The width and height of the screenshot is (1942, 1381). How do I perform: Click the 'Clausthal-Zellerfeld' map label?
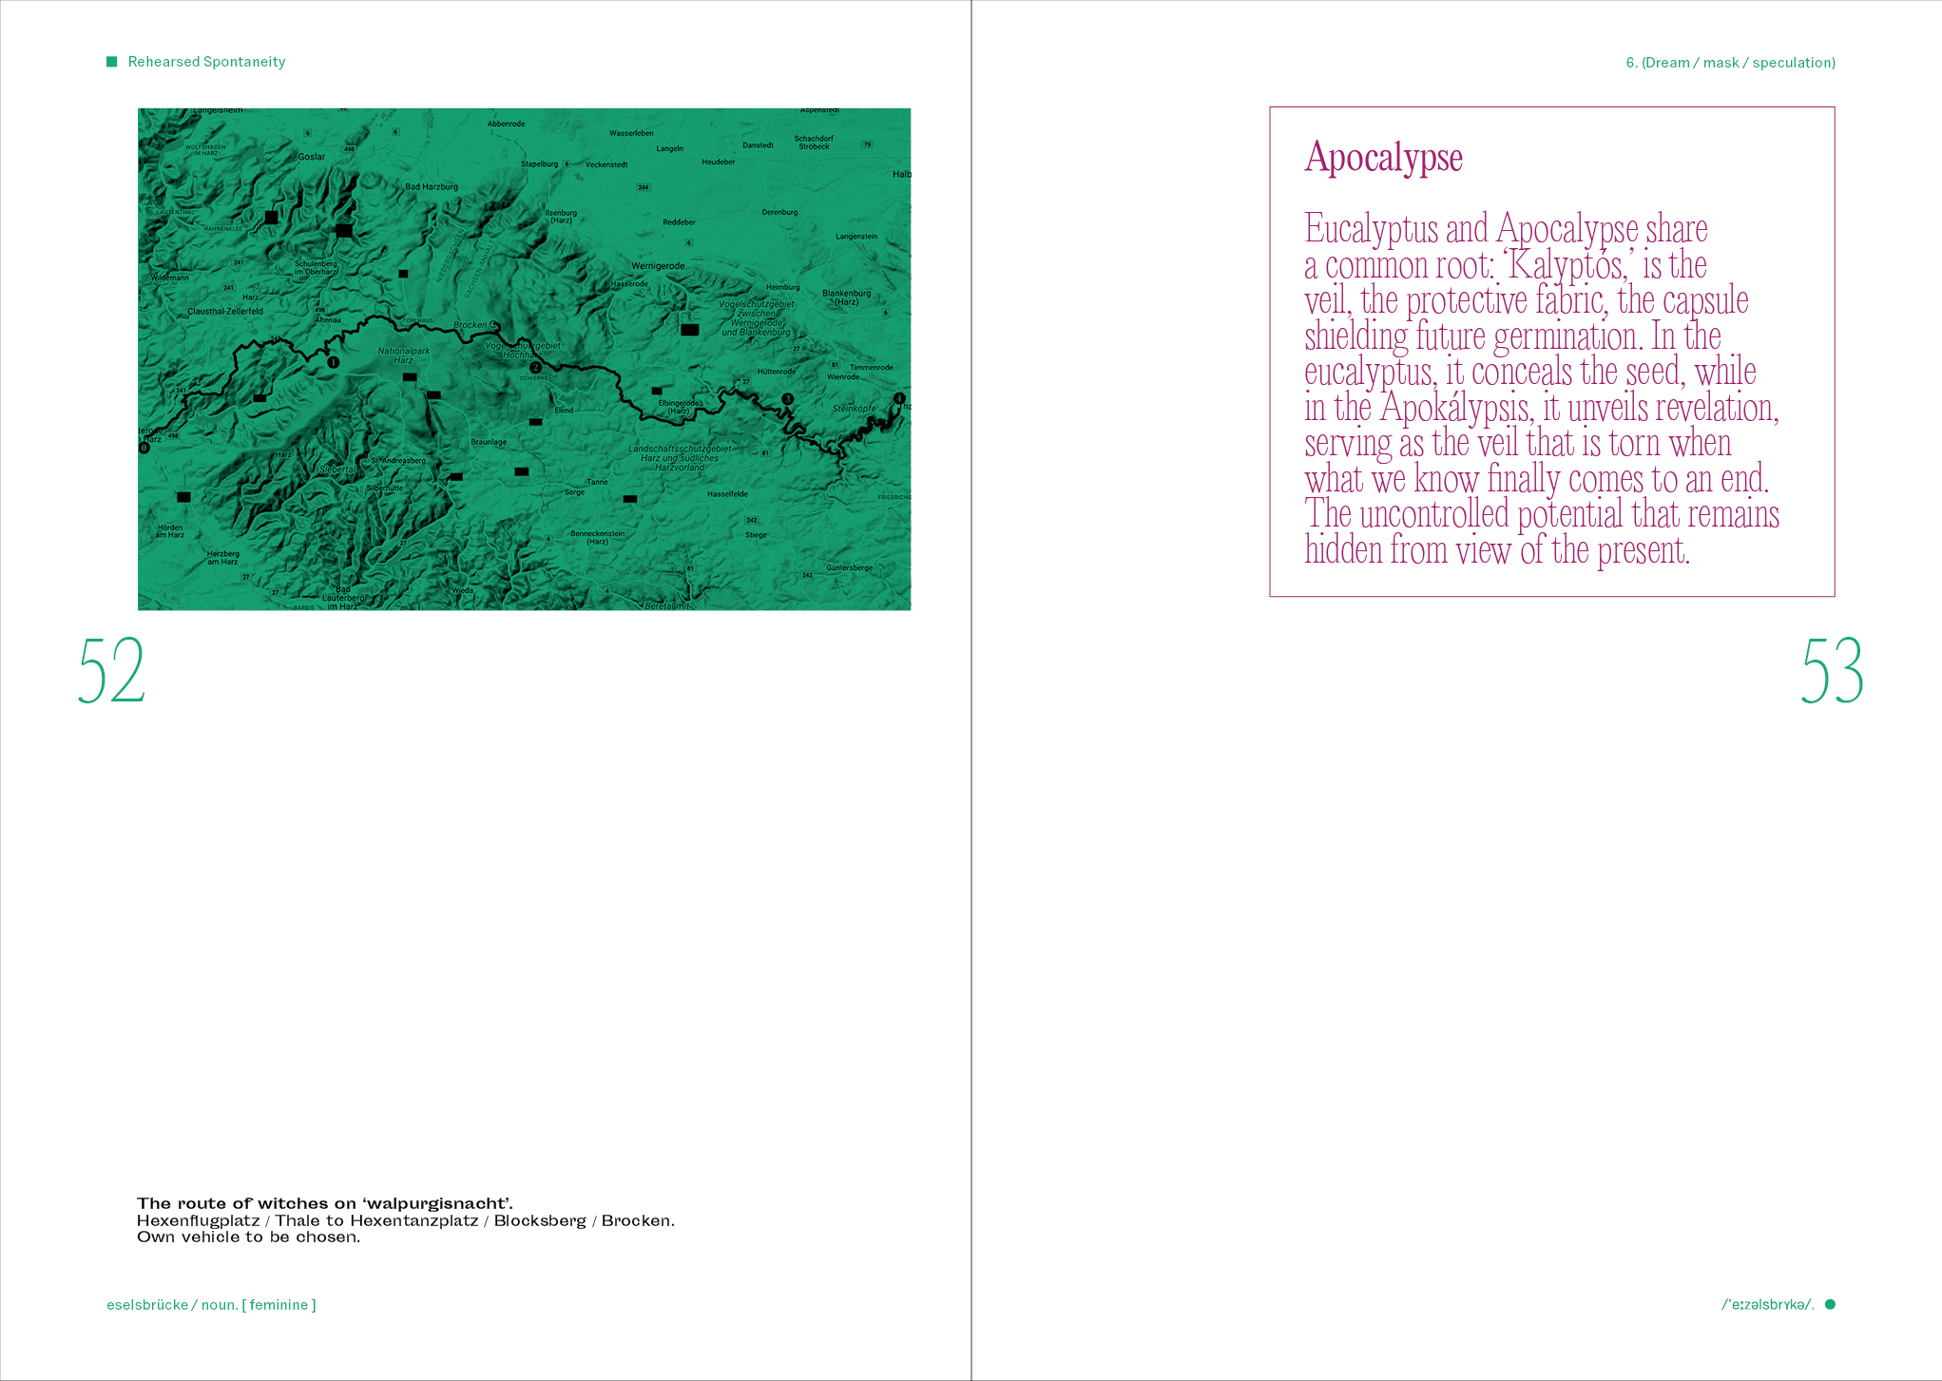click(225, 311)
